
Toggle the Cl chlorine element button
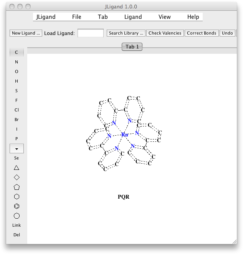pyautogui.click(x=17, y=110)
